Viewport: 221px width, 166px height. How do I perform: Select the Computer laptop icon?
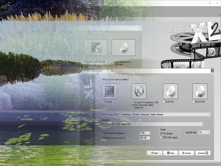tap(109, 91)
